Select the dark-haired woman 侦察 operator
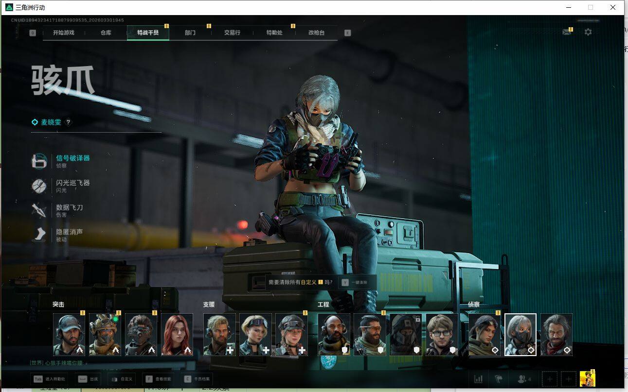 [x=484, y=335]
